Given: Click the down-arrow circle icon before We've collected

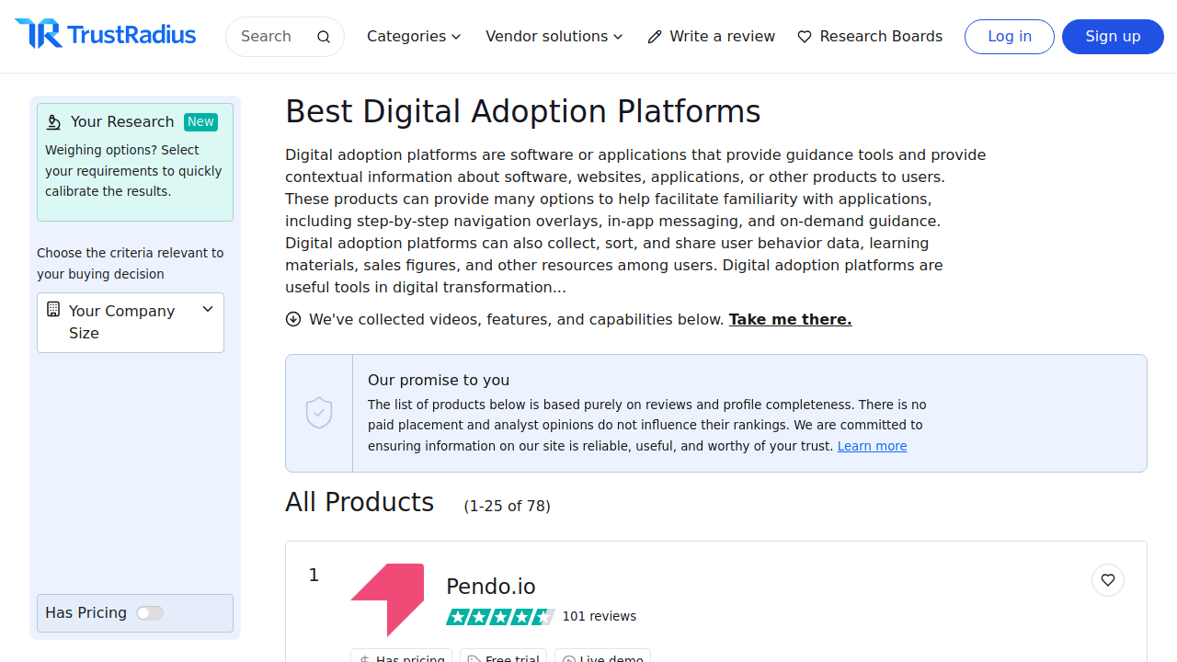Looking at the screenshot, I should tap(293, 319).
